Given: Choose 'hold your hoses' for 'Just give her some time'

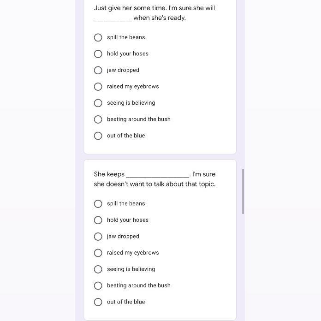Looking at the screenshot, I should pos(98,54).
